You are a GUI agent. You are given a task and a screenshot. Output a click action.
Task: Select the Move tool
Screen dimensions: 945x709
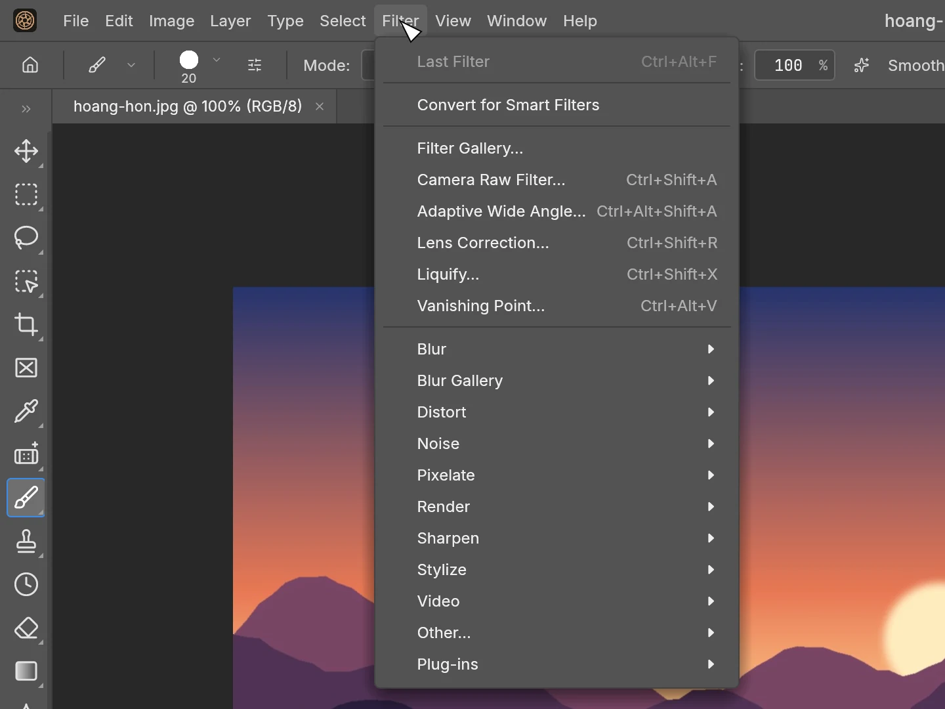26,151
